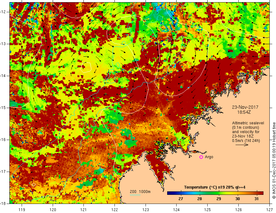Click colorbar tick value 31
The width and height of the screenshot is (276, 213).
[x=257, y=199]
